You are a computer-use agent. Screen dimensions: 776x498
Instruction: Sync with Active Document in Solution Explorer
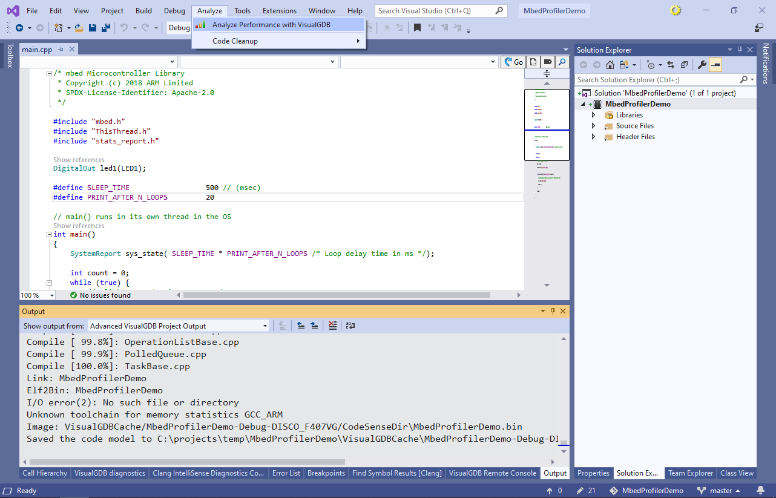click(671, 65)
